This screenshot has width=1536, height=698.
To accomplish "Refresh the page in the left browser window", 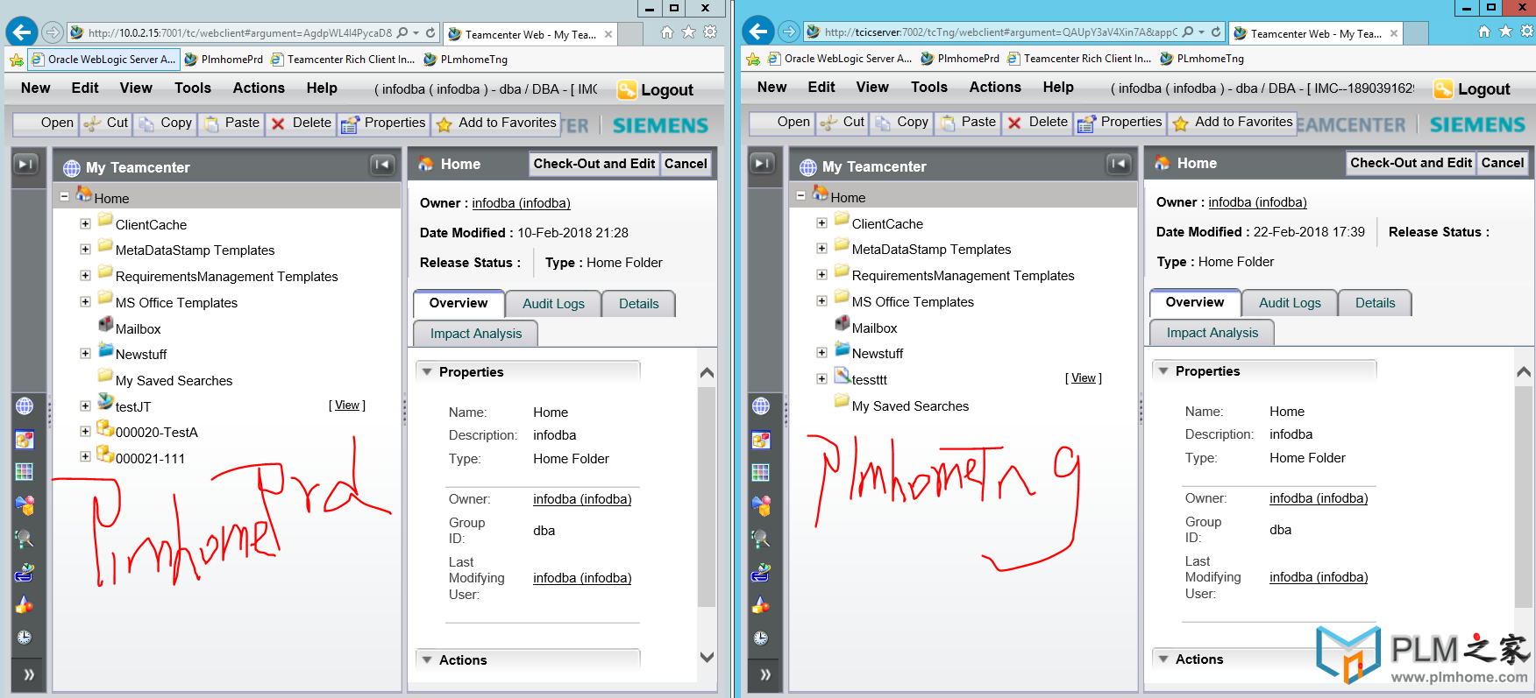I will click(x=430, y=32).
